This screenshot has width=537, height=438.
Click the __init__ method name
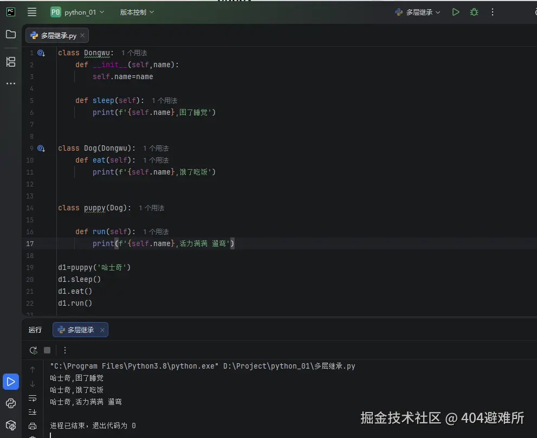coord(110,65)
